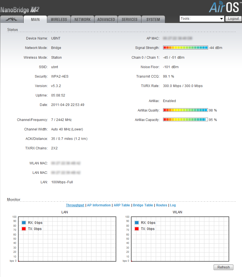Image resolution: width=242 pixels, height=277 pixels.
Task: Open the SYSTEM tab
Action: [x=153, y=19]
